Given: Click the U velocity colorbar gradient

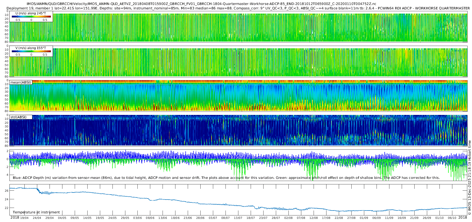Looking at the screenshot, I should coord(31,16).
